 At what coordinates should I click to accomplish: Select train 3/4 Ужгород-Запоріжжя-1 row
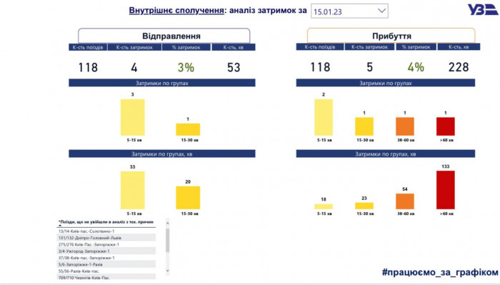point(106,251)
